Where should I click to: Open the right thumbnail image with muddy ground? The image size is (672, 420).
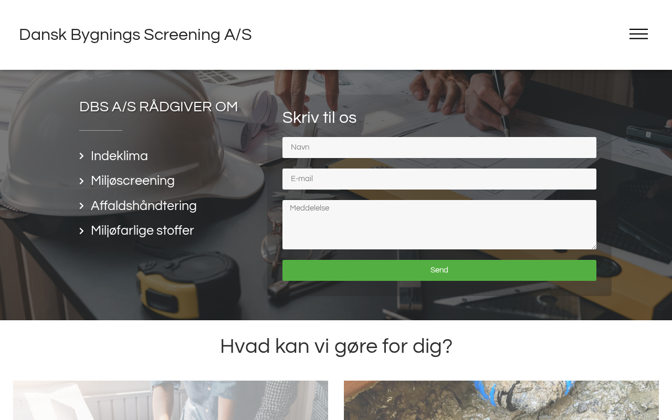click(x=501, y=400)
